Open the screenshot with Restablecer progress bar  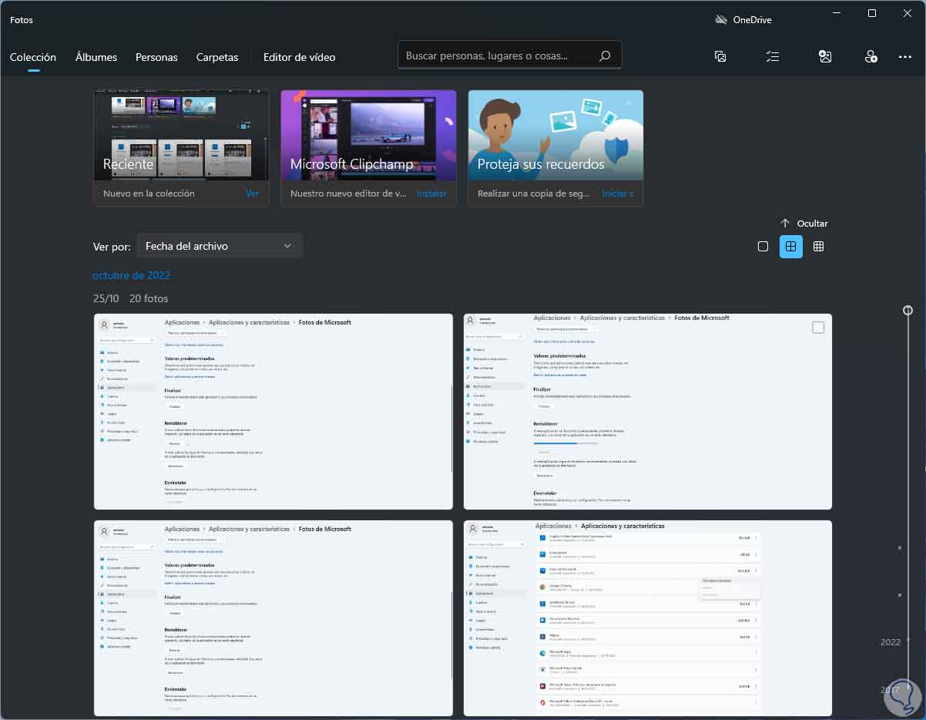pos(648,412)
